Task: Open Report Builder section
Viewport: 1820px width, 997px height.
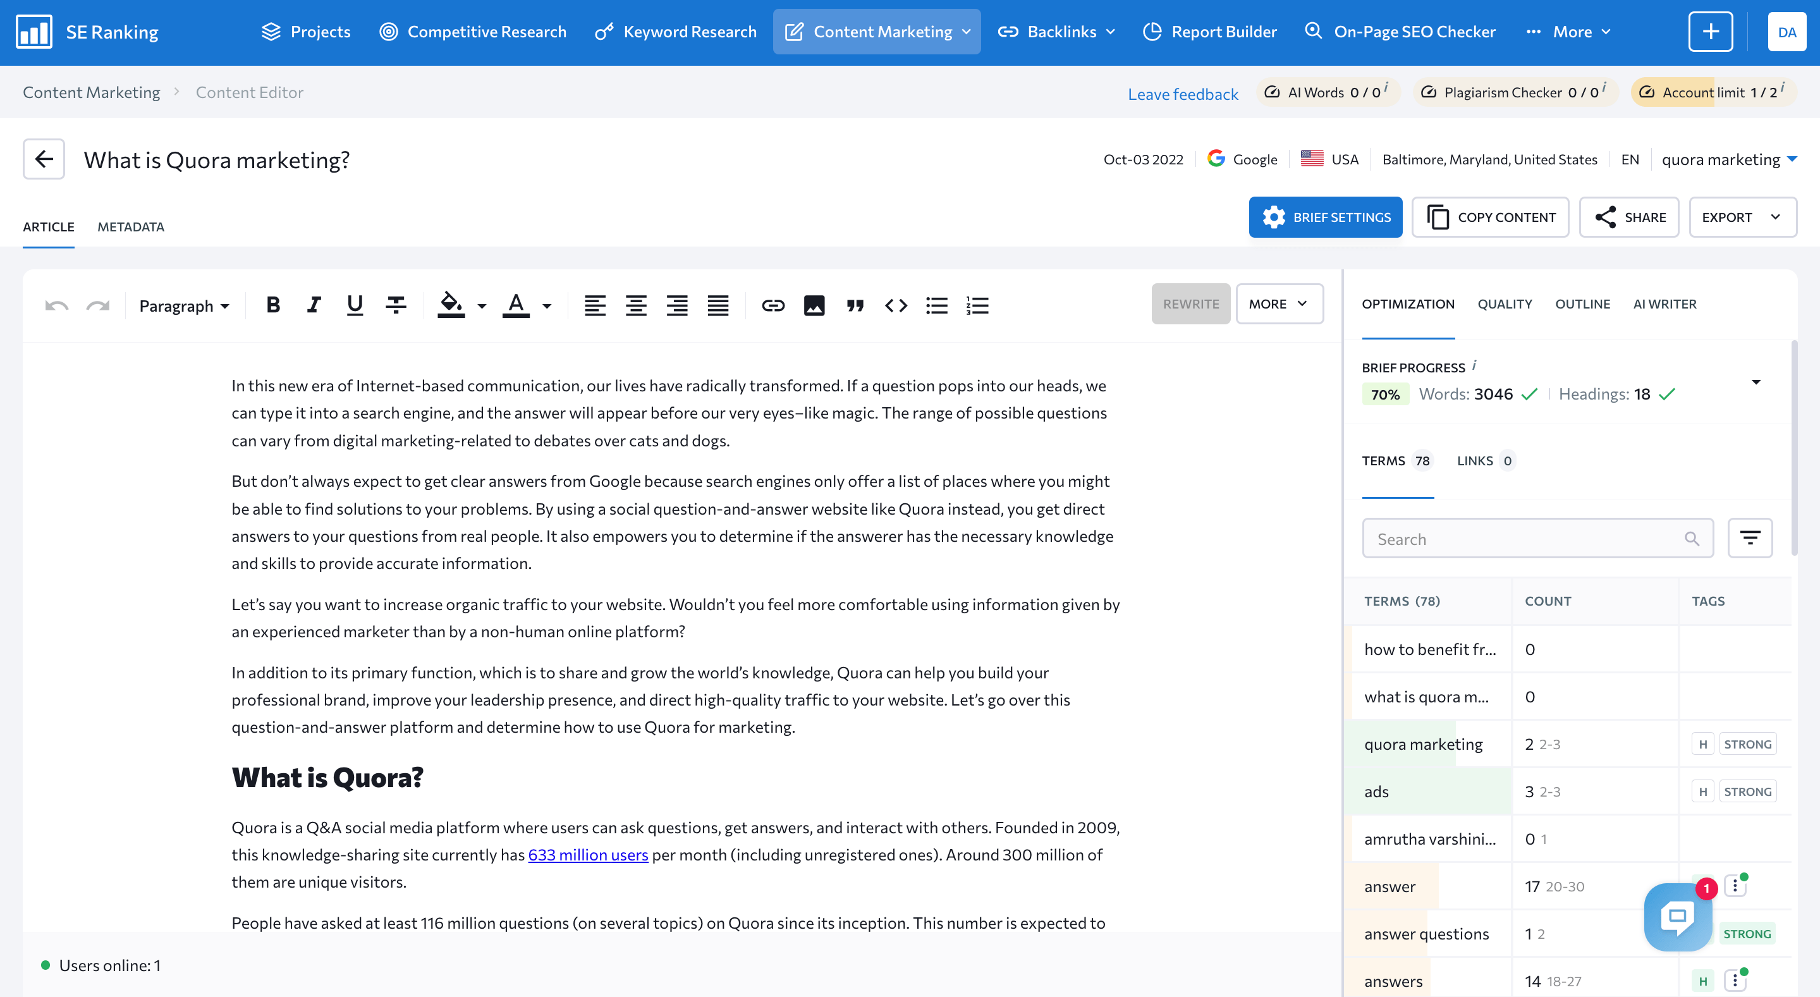Action: pos(1209,32)
